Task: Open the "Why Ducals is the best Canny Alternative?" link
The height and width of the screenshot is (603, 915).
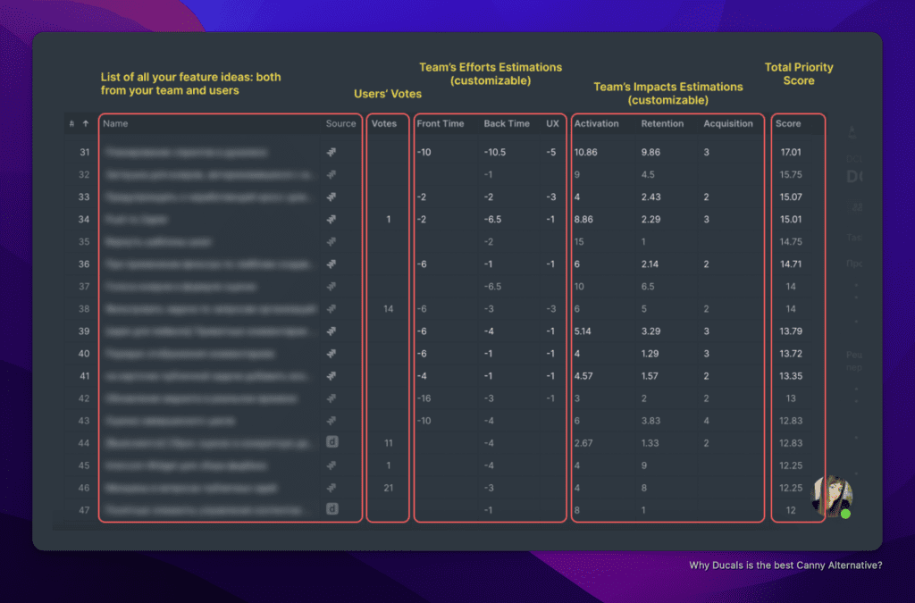Action: (x=785, y=565)
